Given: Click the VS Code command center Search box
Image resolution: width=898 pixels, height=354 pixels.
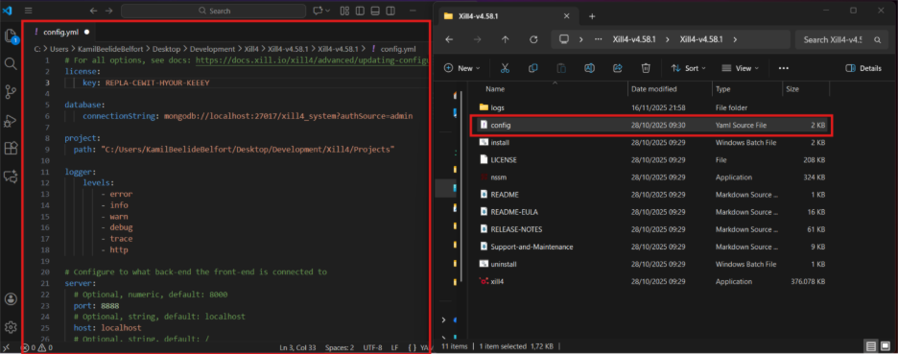Looking at the screenshot, I should 214,11.
